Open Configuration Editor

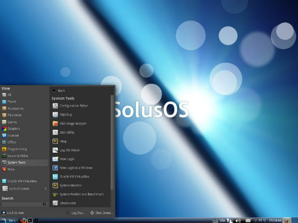(x=73, y=106)
